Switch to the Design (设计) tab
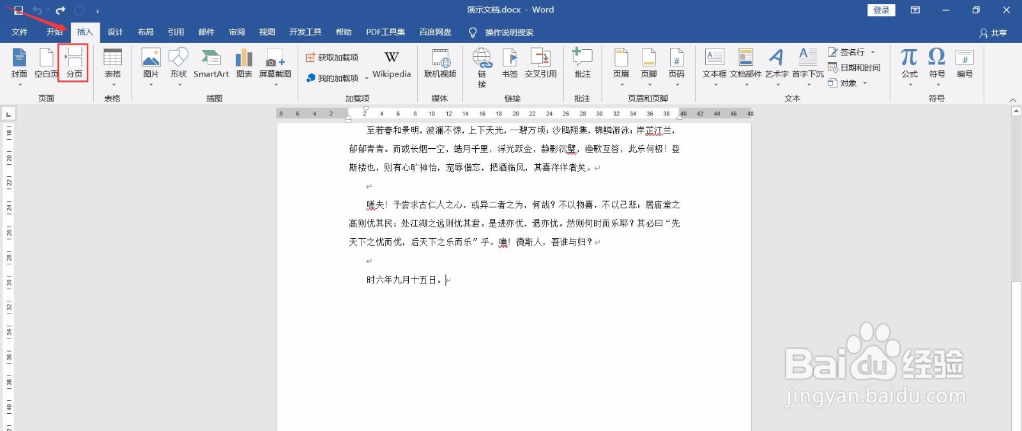The width and height of the screenshot is (1022, 431). click(x=115, y=32)
